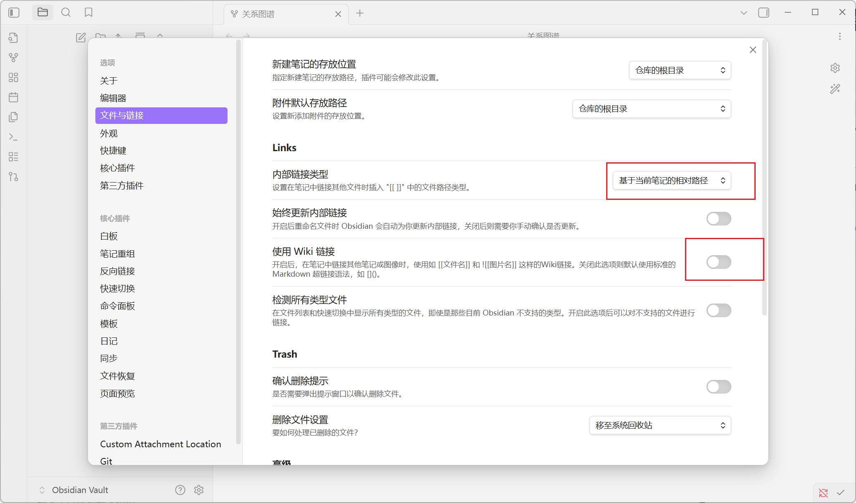Open graph settings gear icon
Image resolution: width=856 pixels, height=503 pixels.
click(835, 68)
